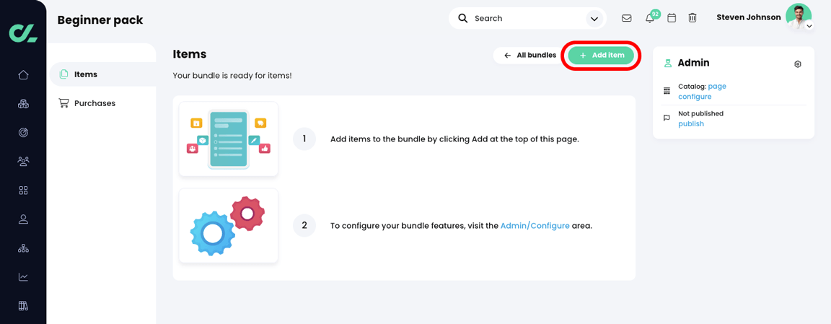The height and width of the screenshot is (324, 831).
Task: Click the Beginner pack title
Action: tap(100, 20)
